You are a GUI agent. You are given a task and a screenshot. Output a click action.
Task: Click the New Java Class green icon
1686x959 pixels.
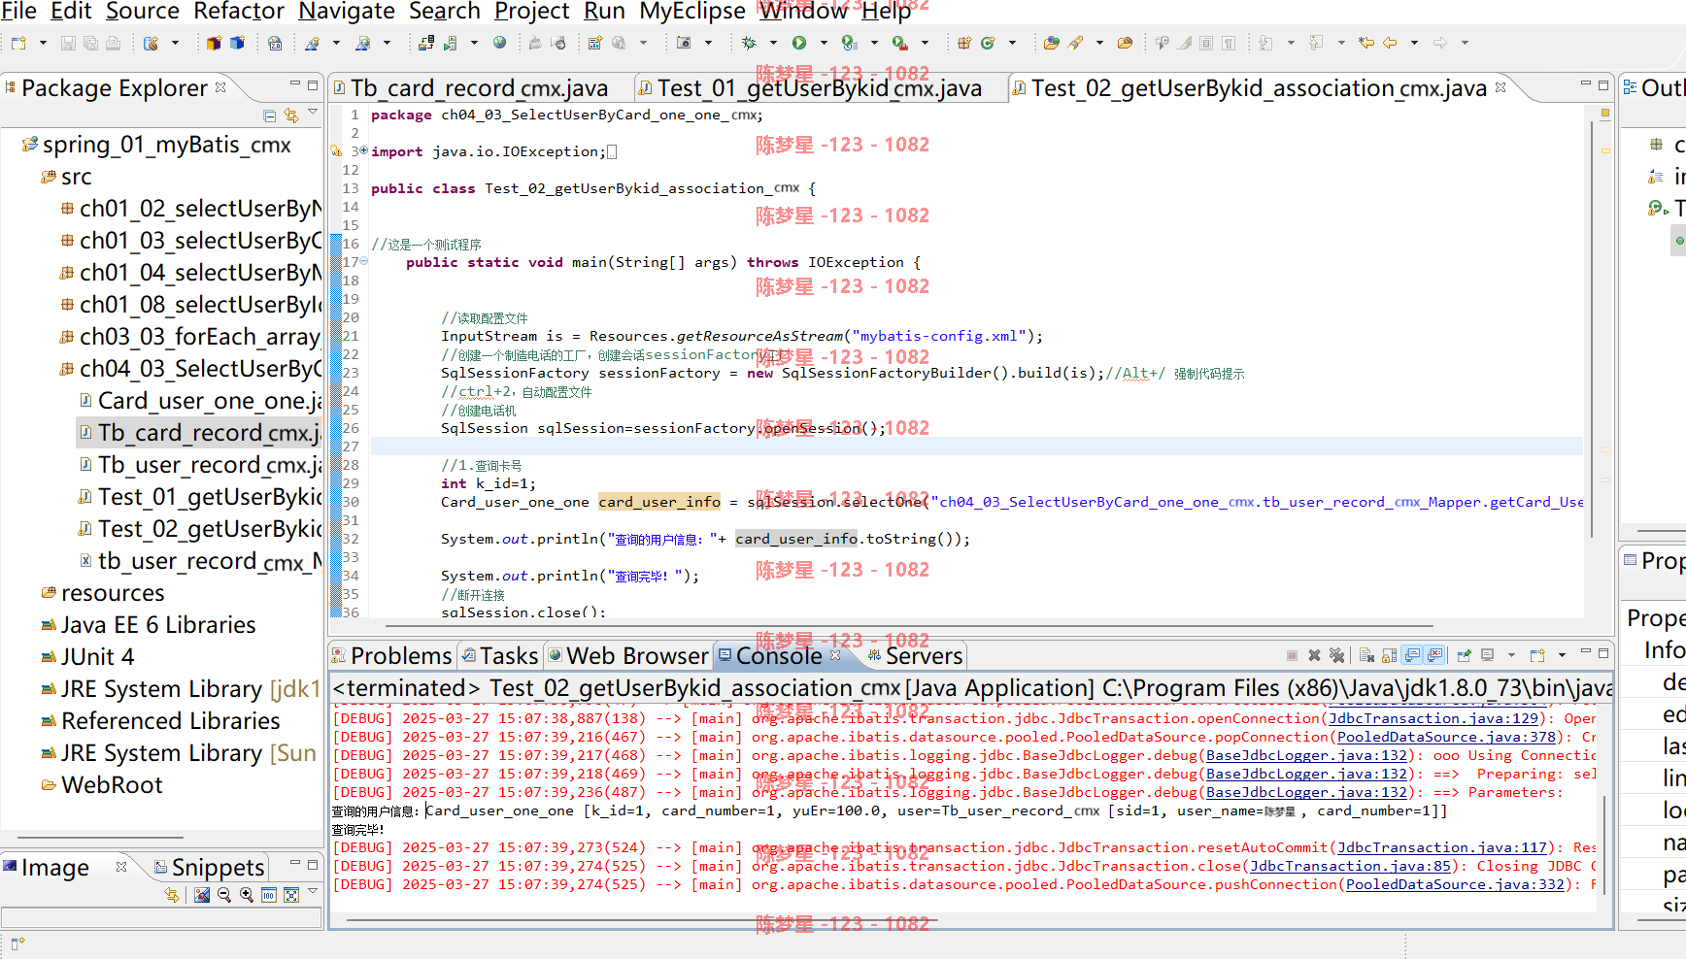[988, 43]
